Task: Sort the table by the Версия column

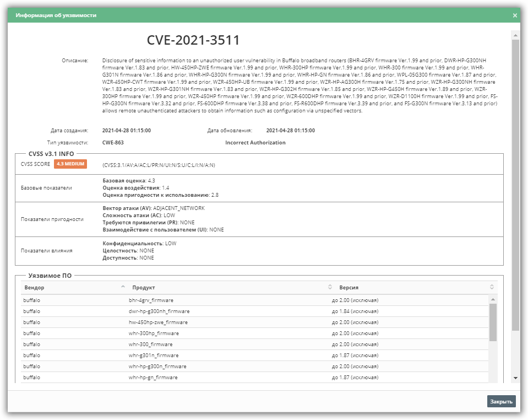Action: click(417, 288)
